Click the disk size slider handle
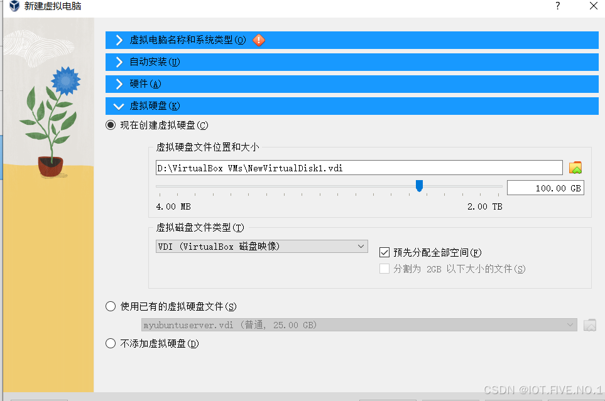The width and height of the screenshot is (605, 401). coord(420,186)
